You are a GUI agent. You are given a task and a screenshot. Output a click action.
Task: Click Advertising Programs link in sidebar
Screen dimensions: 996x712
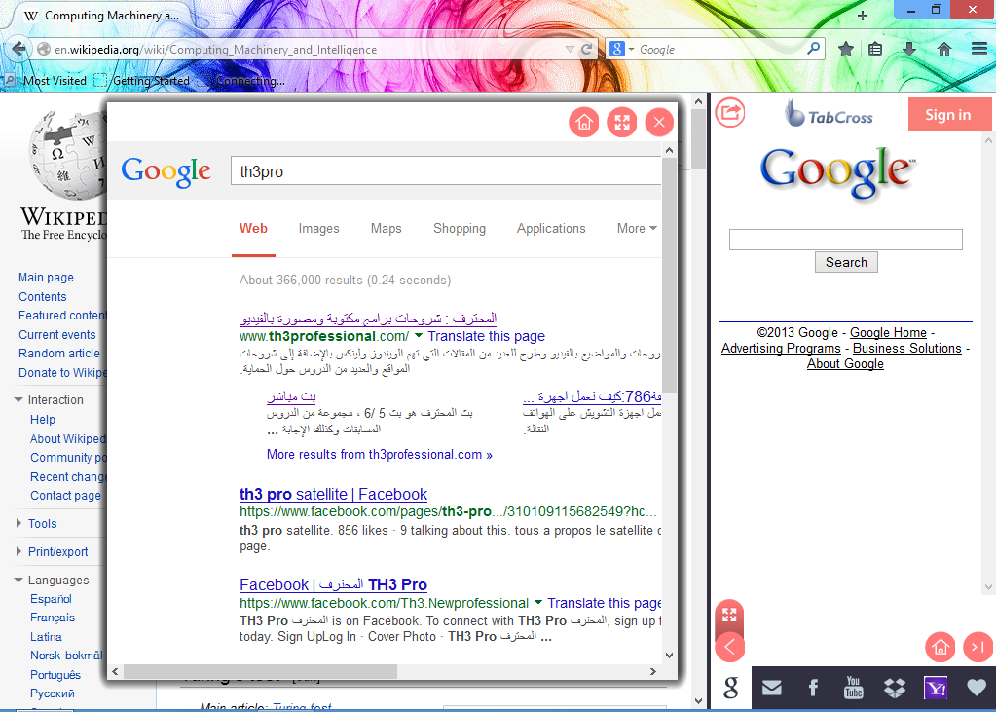pos(781,349)
